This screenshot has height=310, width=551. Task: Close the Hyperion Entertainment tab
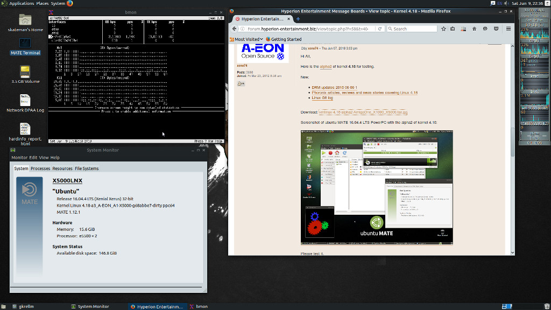[288, 19]
